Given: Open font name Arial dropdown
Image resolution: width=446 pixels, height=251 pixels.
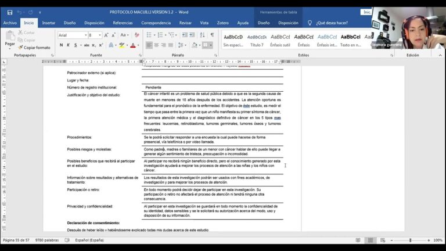Looking at the screenshot, I should pyautogui.click(x=85, y=35).
